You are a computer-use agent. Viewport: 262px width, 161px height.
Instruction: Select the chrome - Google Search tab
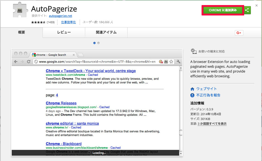tap(53, 55)
